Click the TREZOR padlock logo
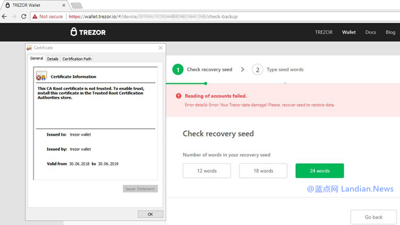The image size is (400, 225). [x=73, y=32]
